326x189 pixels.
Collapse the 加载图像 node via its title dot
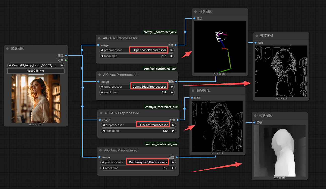tap(7, 49)
